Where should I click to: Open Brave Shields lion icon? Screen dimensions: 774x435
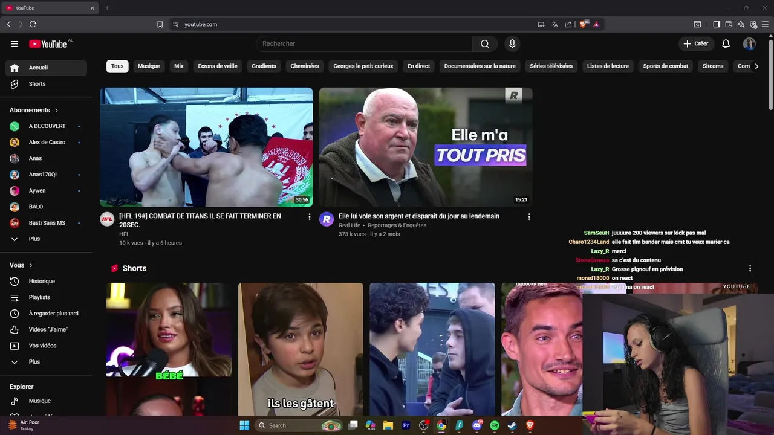[584, 24]
